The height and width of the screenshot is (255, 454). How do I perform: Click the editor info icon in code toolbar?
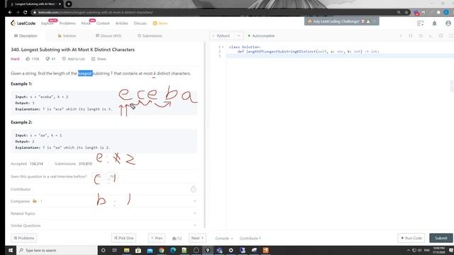pos(401,36)
